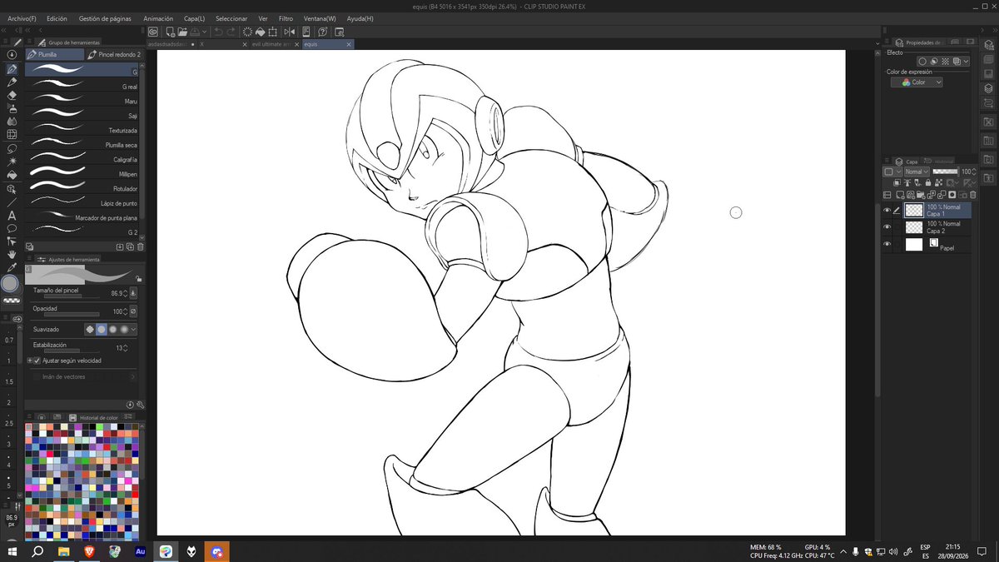The width and height of the screenshot is (999, 562).
Task: Click the Open file folder icon
Action: (x=182, y=32)
